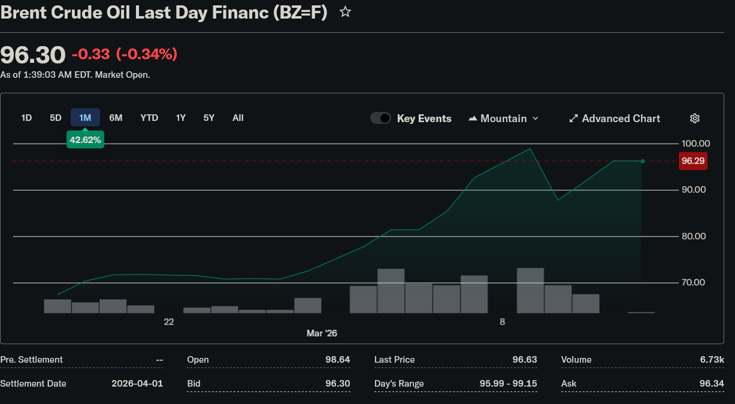Add BZ=F to watchlist with star icon

pyautogui.click(x=345, y=12)
